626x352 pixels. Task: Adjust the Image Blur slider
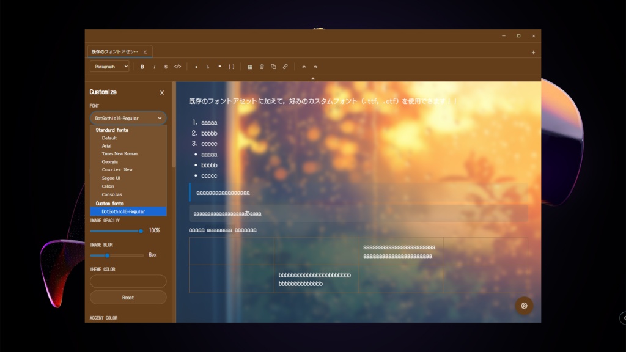click(x=117, y=255)
